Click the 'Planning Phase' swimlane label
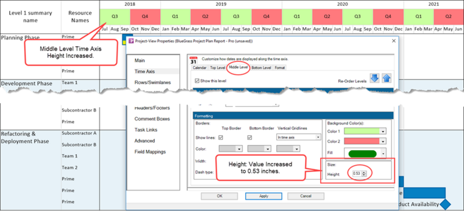The width and height of the screenshot is (464, 211). [20, 38]
